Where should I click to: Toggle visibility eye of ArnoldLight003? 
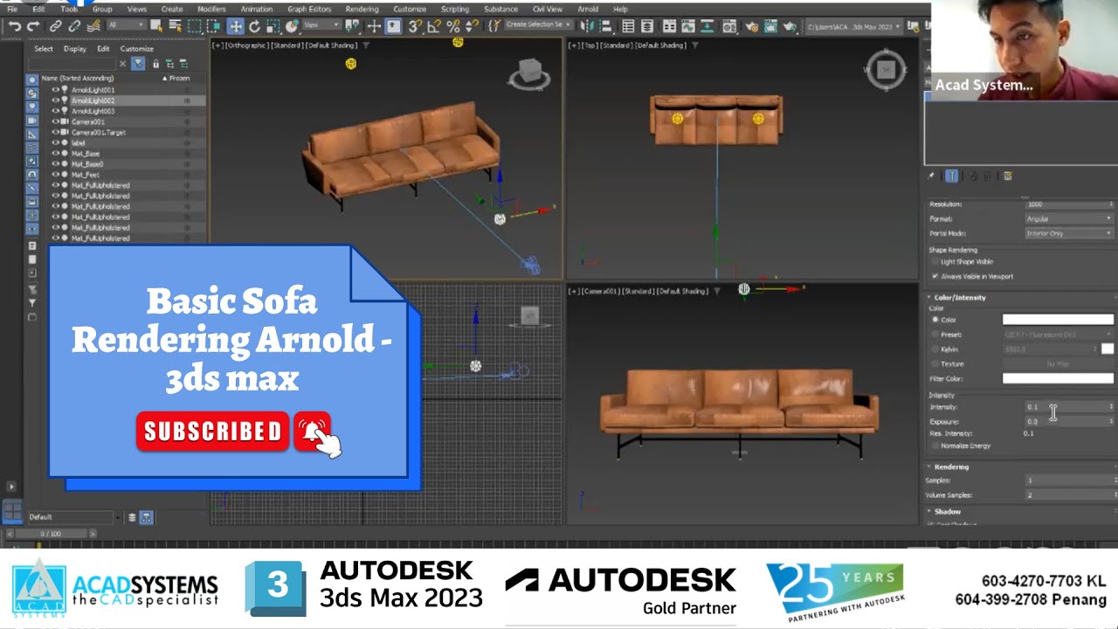pos(55,111)
